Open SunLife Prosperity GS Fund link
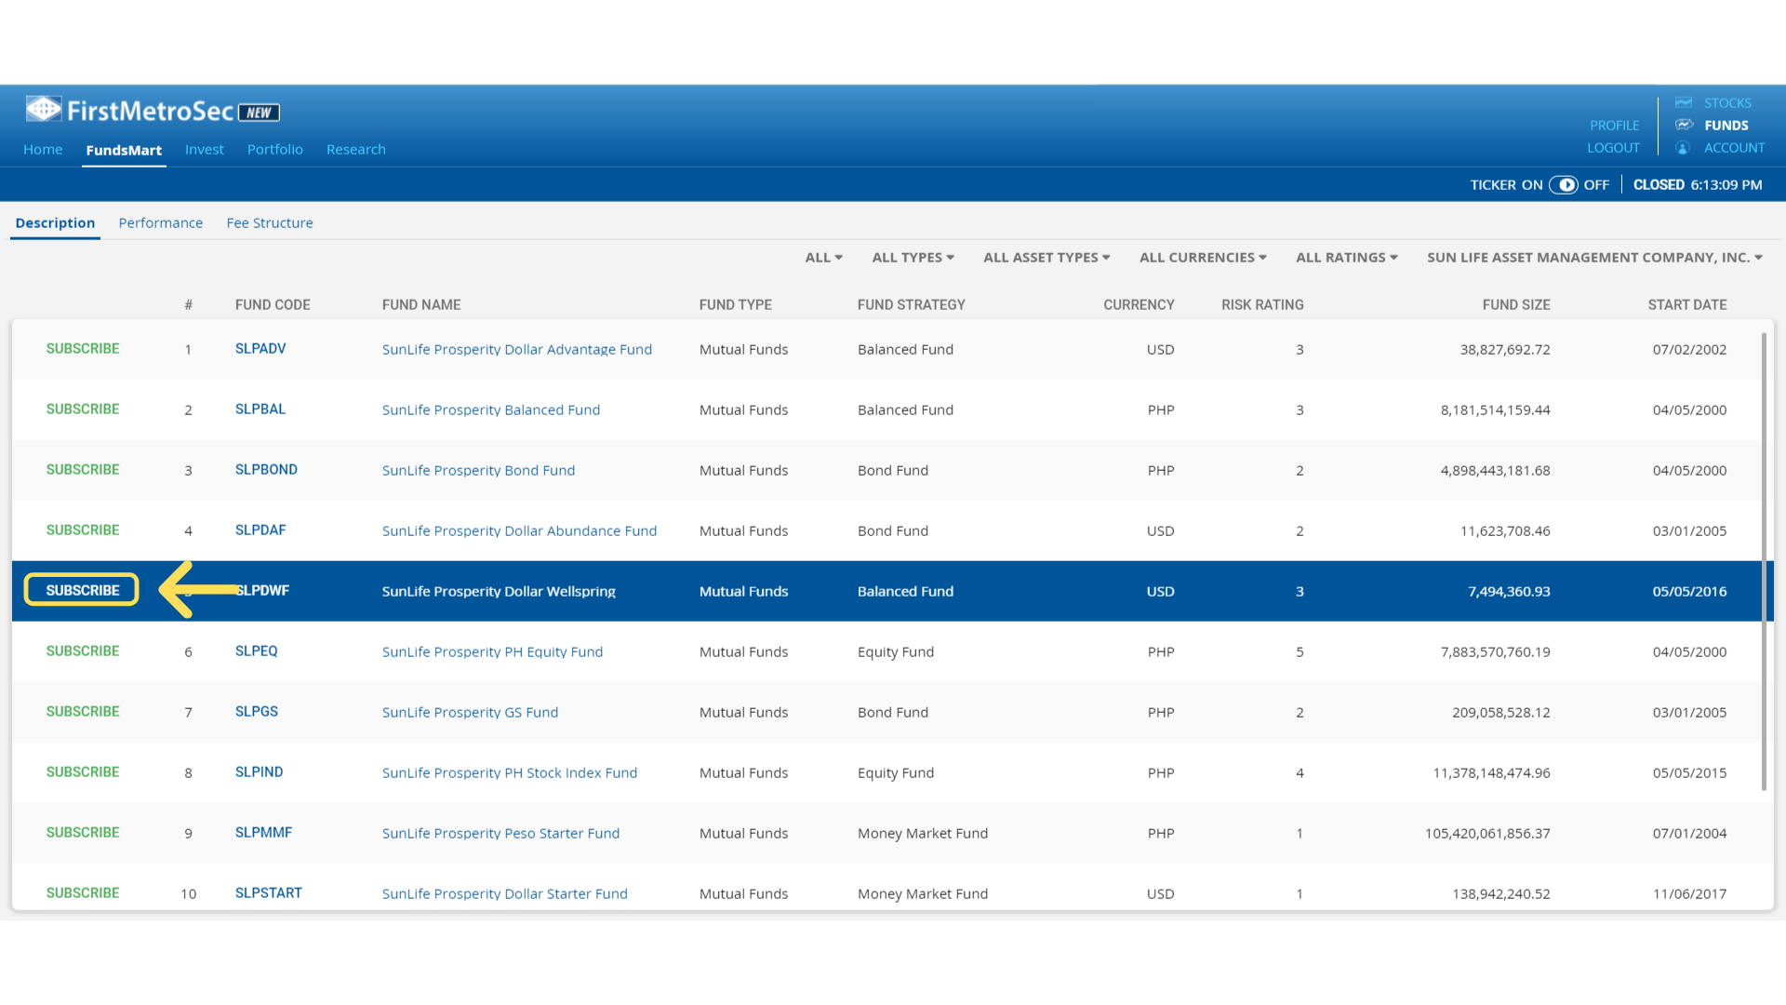Screen dimensions: 1786x1005 point(470,713)
